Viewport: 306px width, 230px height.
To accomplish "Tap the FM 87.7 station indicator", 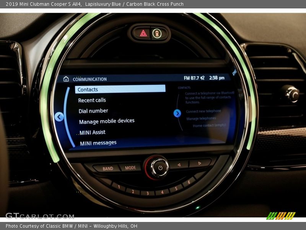I will (191, 78).
